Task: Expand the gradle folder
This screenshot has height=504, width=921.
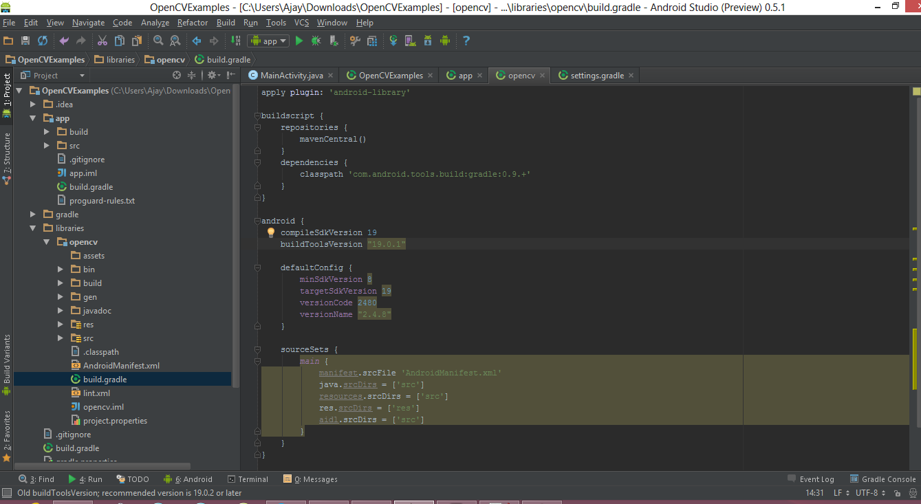Action: 33,215
